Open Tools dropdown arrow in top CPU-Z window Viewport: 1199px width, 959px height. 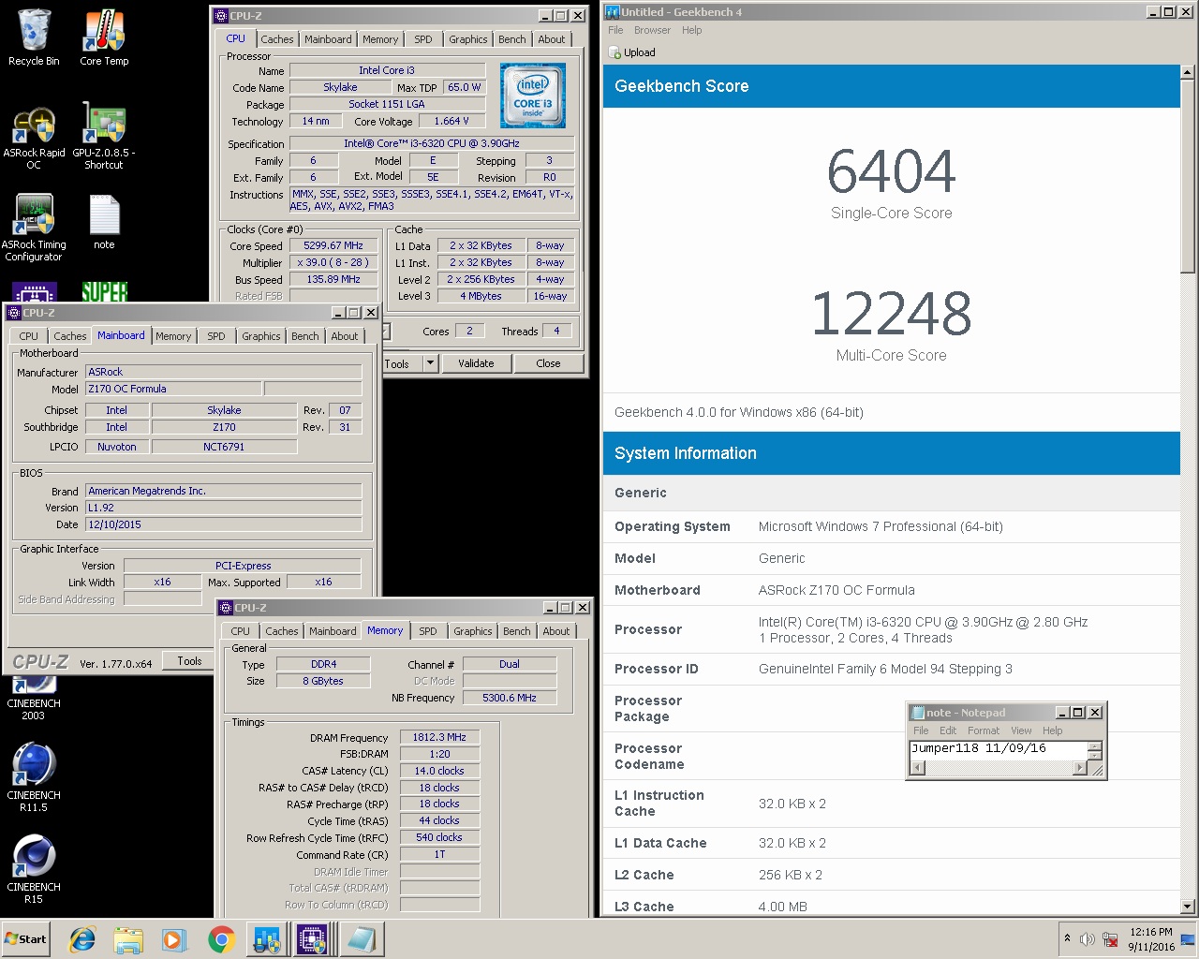pyautogui.click(x=430, y=363)
